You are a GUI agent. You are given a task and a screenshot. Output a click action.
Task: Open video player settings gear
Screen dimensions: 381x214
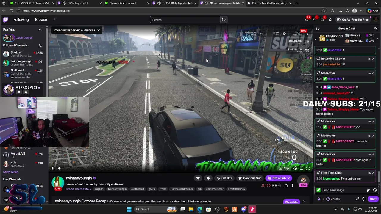click(295, 168)
